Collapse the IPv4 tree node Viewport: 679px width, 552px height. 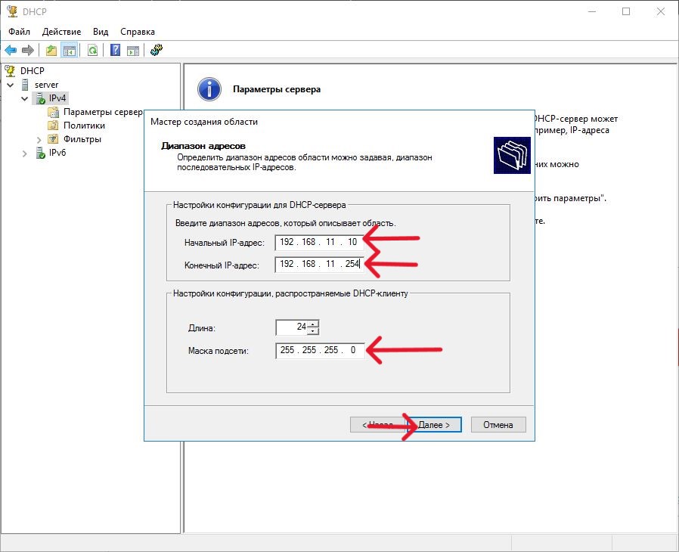tap(25, 98)
